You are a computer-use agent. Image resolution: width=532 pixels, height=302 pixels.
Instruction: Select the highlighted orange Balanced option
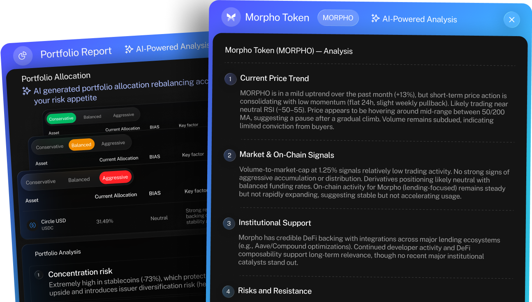[x=81, y=144]
